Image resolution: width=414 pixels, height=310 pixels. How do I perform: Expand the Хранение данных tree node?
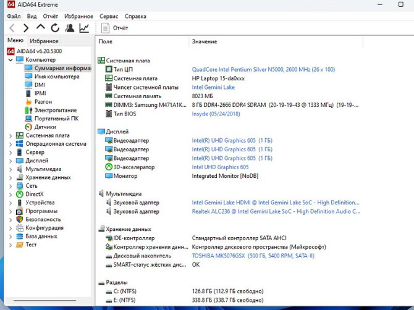[11, 178]
